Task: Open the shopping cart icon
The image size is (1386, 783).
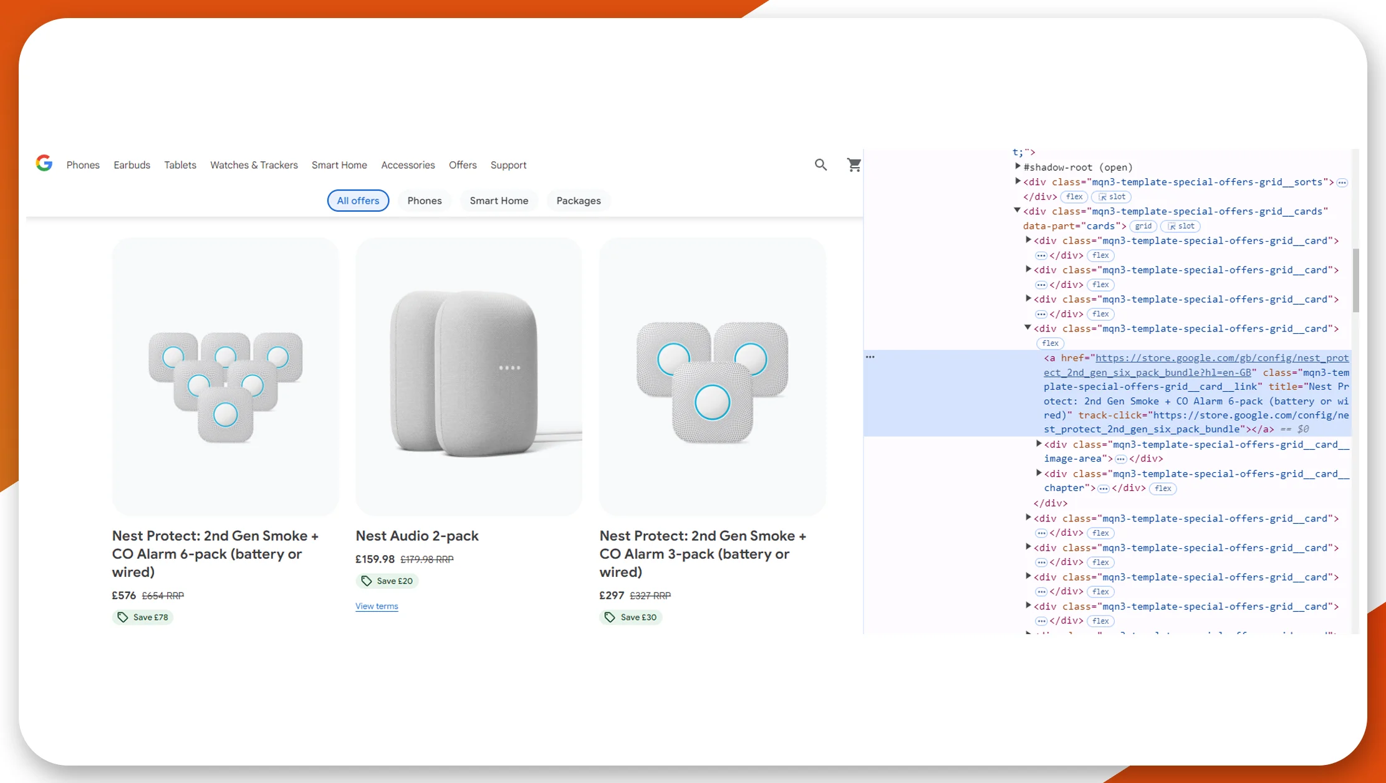Action: (x=854, y=164)
